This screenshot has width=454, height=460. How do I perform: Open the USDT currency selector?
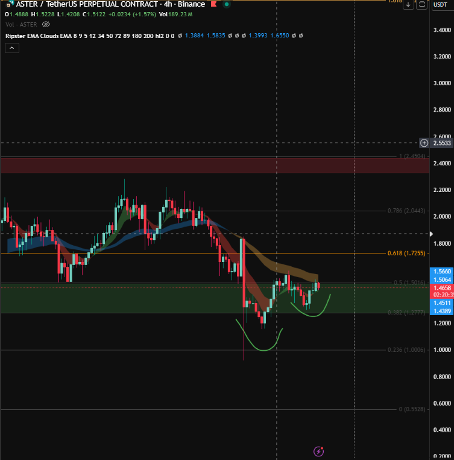point(442,4)
